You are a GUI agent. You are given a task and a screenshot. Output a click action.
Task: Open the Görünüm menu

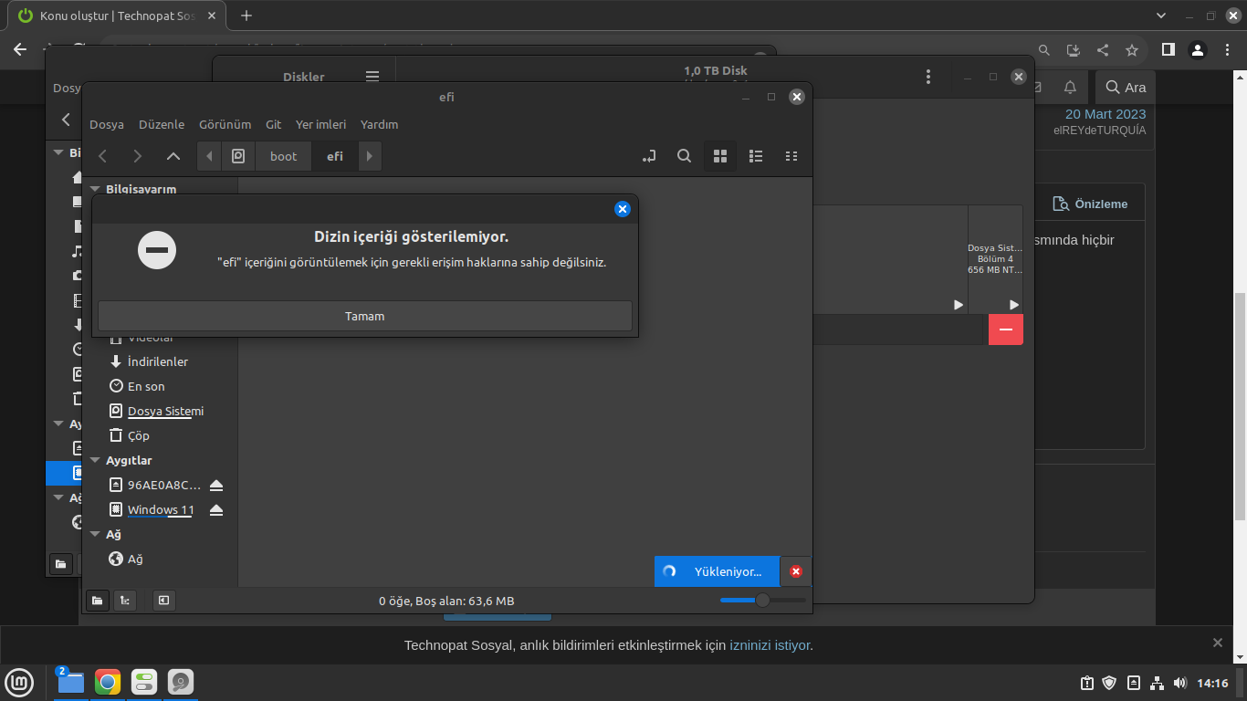point(225,124)
